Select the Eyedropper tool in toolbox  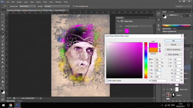click(x=3, y=33)
